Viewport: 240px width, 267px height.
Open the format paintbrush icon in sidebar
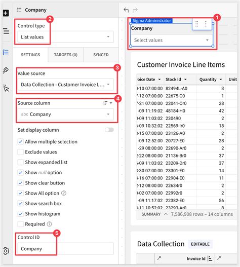click(x=6, y=70)
